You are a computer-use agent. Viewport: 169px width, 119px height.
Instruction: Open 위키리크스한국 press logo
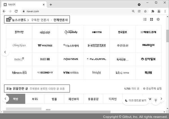[x=19, y=72]
